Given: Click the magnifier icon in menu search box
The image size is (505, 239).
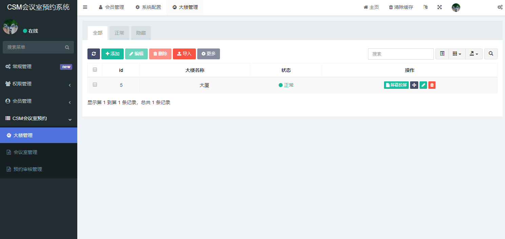Looking at the screenshot, I should point(67,47).
